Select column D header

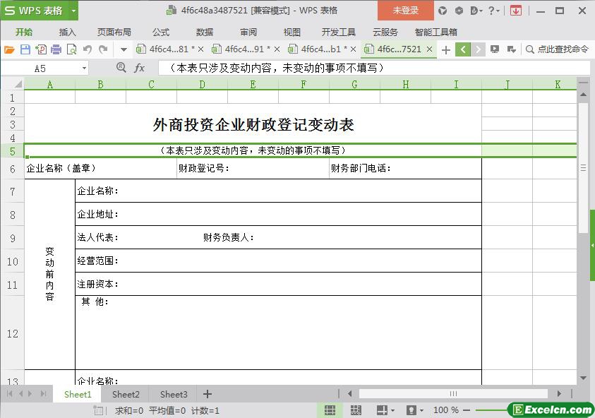coord(202,85)
